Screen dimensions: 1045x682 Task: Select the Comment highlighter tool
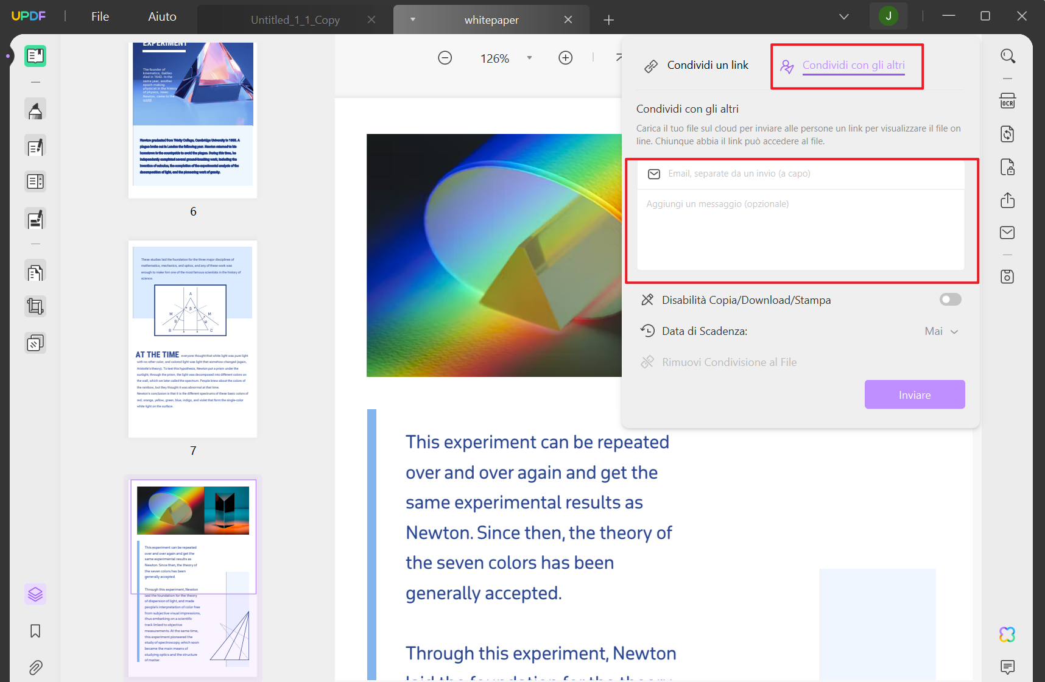[x=35, y=110]
